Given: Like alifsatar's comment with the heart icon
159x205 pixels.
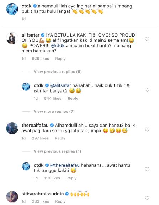Looking at the screenshot, I should tap(147, 39).
